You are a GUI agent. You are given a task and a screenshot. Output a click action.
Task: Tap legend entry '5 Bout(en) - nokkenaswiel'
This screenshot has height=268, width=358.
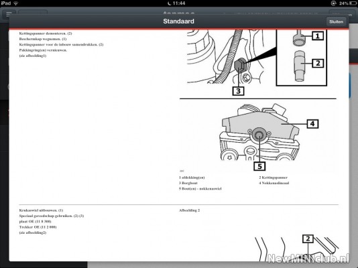200,189
